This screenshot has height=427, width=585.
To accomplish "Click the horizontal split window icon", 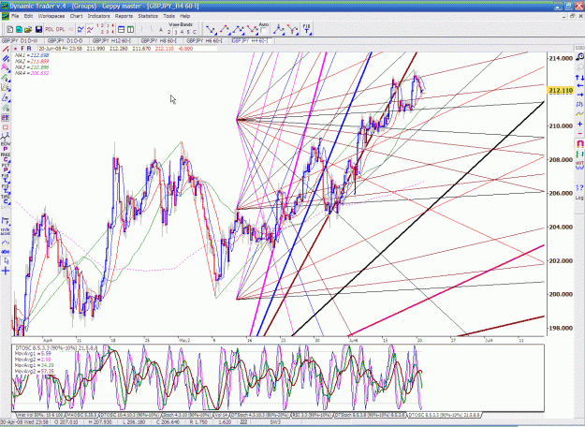I will (122, 29).
